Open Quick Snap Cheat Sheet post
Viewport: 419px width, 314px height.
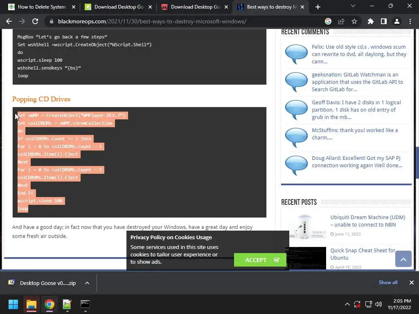coord(363,254)
